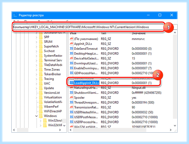Click the DWORD icon of USERPostMessa...
The height and width of the screenshot is (144, 189).
[x=72, y=117]
